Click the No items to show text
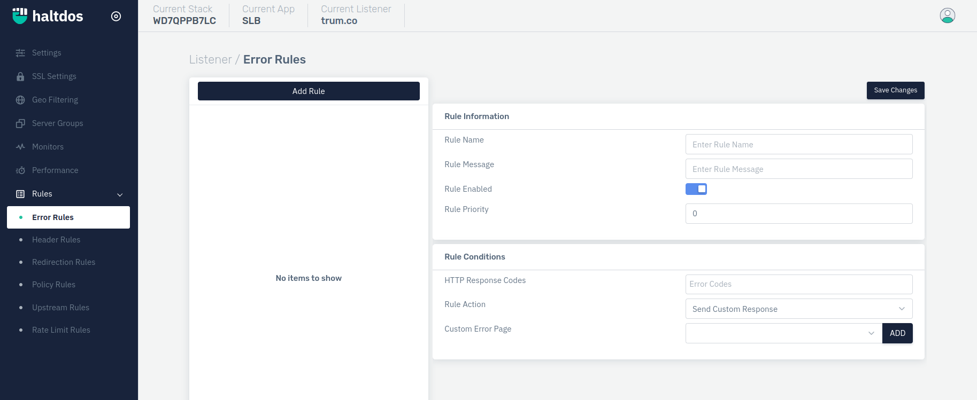 click(x=309, y=278)
